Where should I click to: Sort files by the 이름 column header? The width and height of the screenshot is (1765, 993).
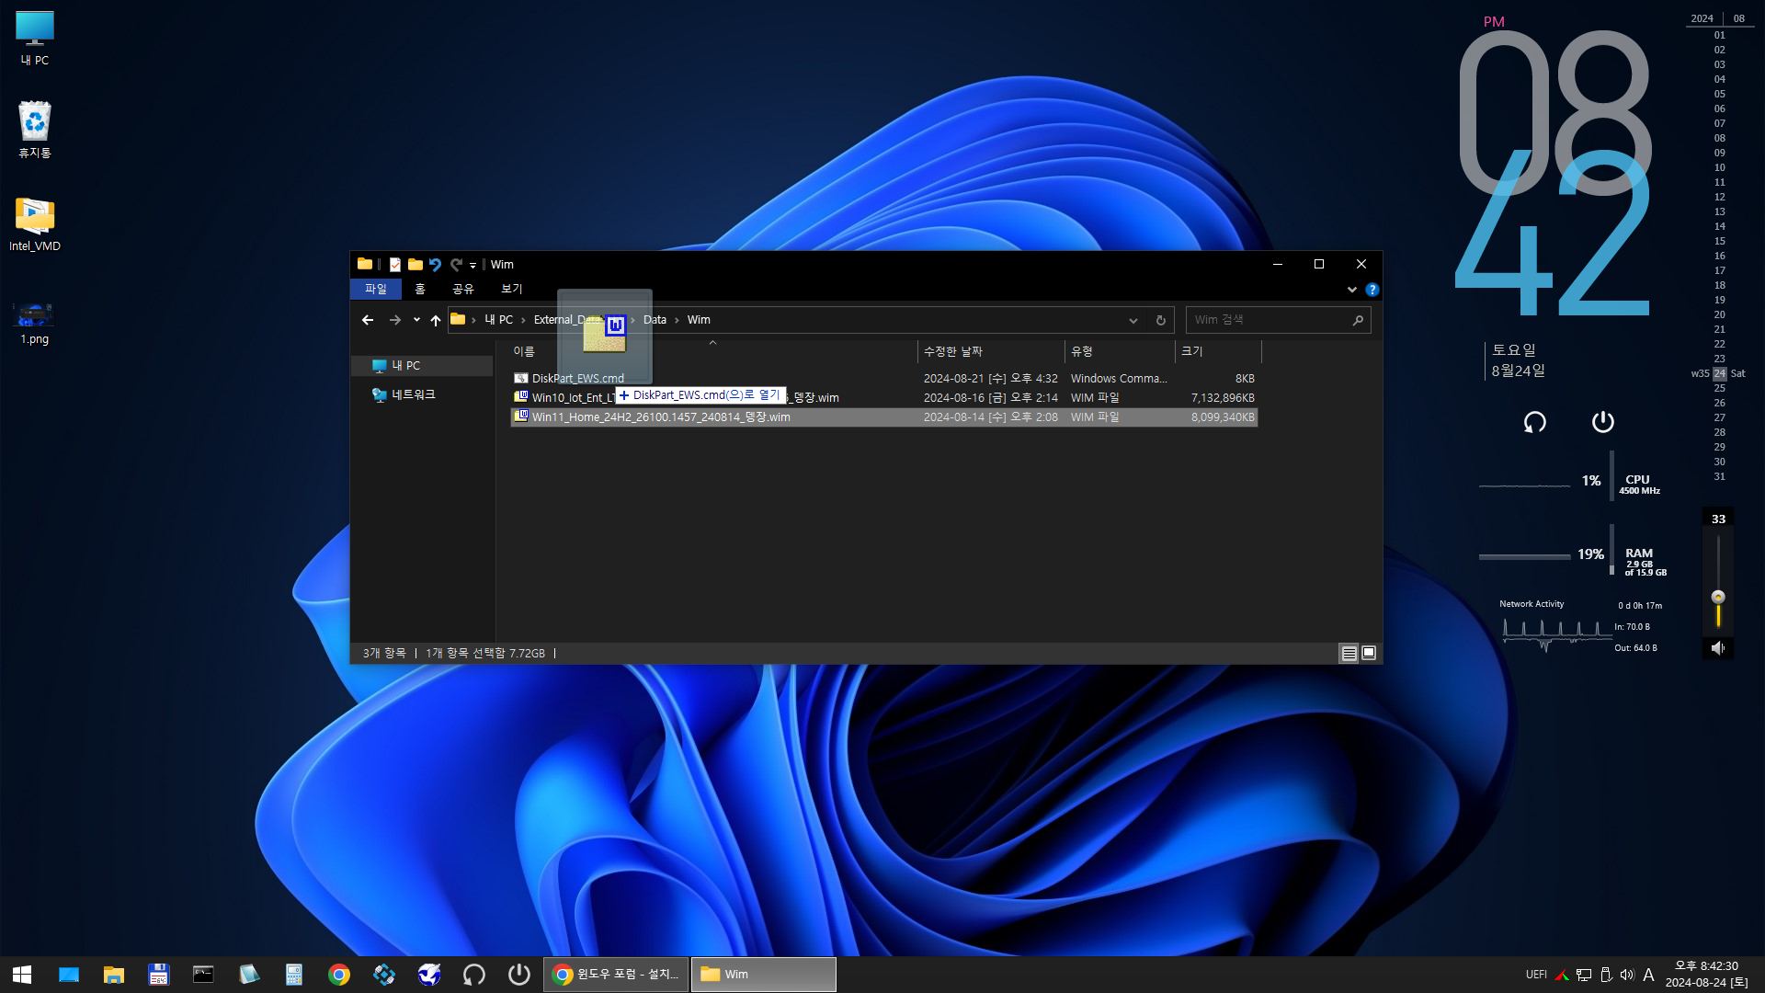tap(524, 352)
